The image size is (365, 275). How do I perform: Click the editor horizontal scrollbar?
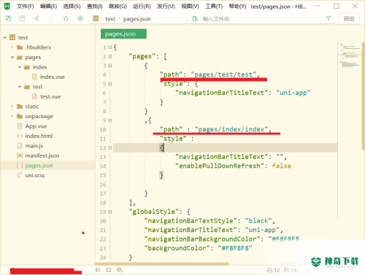click(161, 264)
